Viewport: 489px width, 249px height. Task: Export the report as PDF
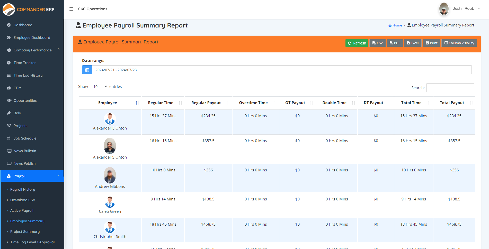click(395, 43)
